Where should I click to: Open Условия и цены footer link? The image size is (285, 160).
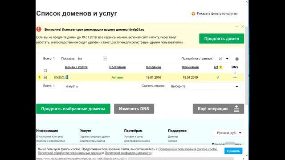pyautogui.click(x=134, y=136)
